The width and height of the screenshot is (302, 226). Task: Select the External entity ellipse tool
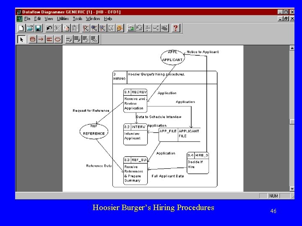point(58,39)
